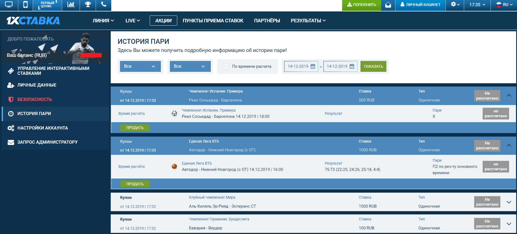Open the first Все filter dropdown
Image resolution: width=517 pixels, height=234 pixels.
(140, 66)
